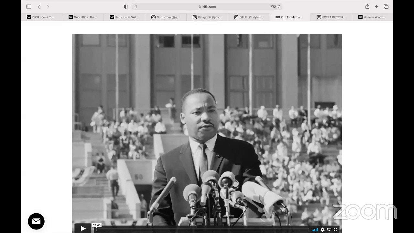Switch to the Gucci Pins tab
Screen dimensions: 414x233
click(x=83, y=17)
